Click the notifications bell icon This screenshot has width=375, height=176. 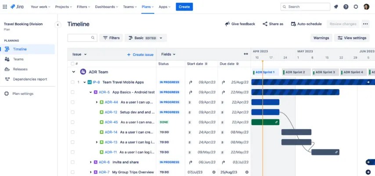point(336,7)
